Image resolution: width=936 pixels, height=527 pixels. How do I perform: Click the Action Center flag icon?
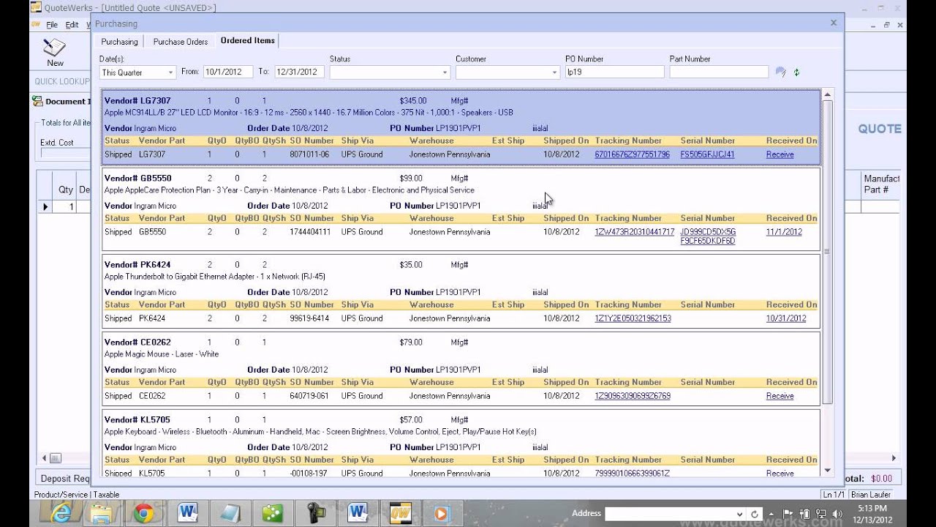point(788,514)
